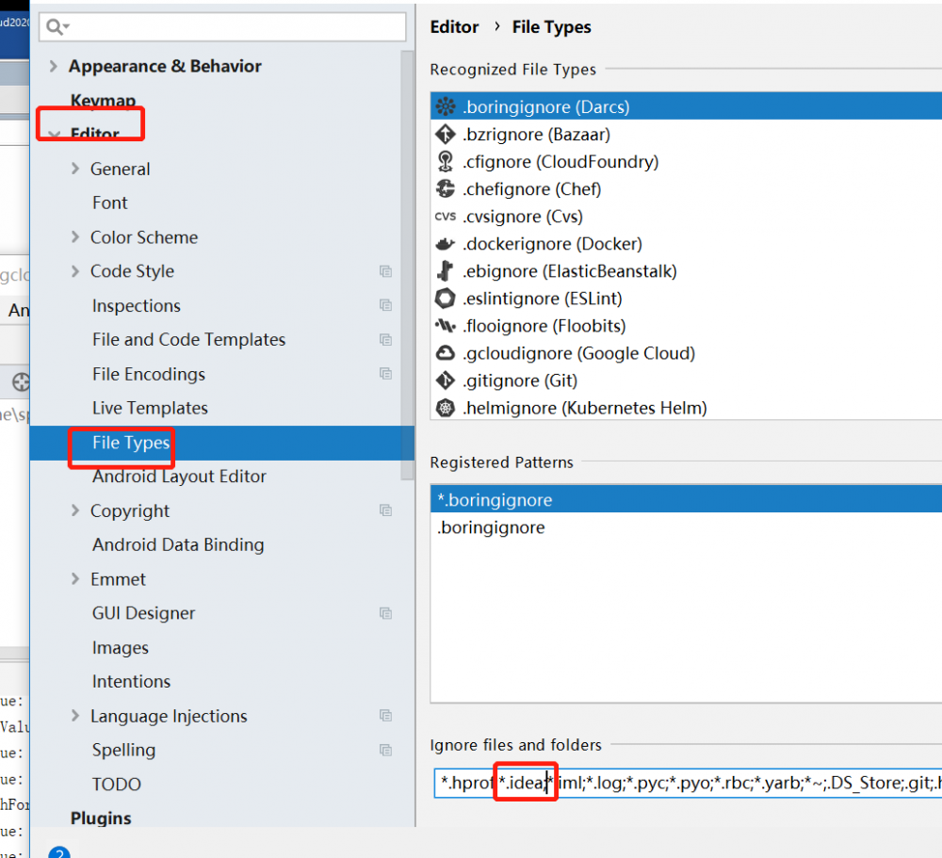This screenshot has width=942, height=858.
Task: Click the CVS icon beside .cvsignore
Action: [446, 217]
